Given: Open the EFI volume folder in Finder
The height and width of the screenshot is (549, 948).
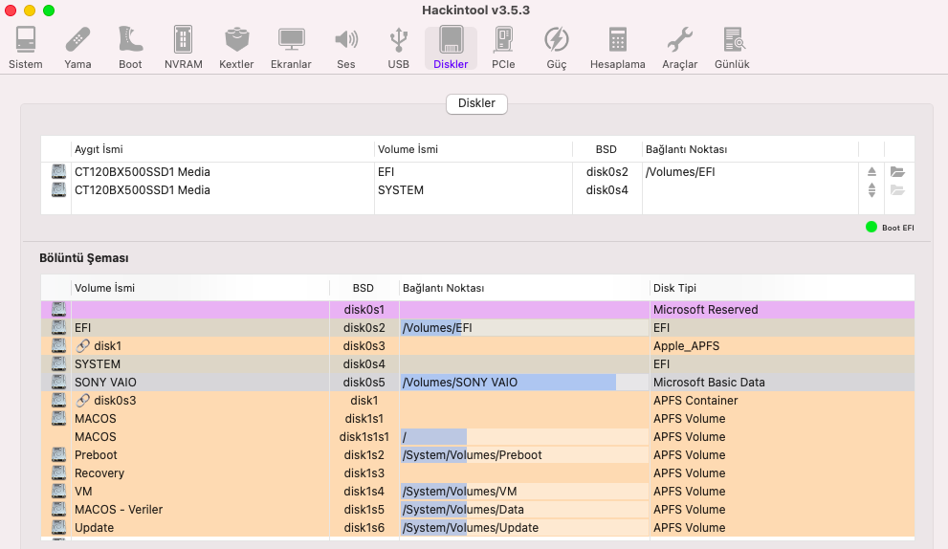Looking at the screenshot, I should 897,172.
